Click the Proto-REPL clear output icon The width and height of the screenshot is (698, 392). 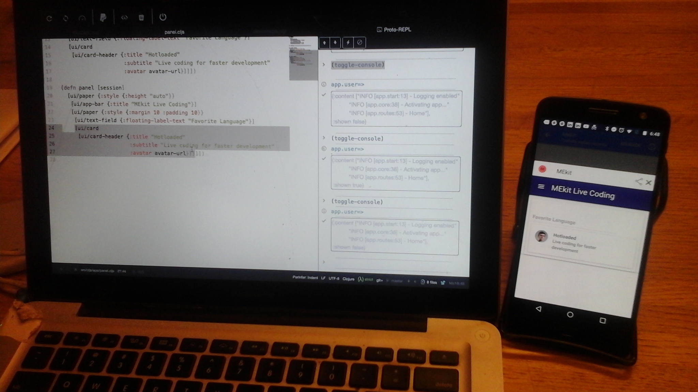[360, 43]
